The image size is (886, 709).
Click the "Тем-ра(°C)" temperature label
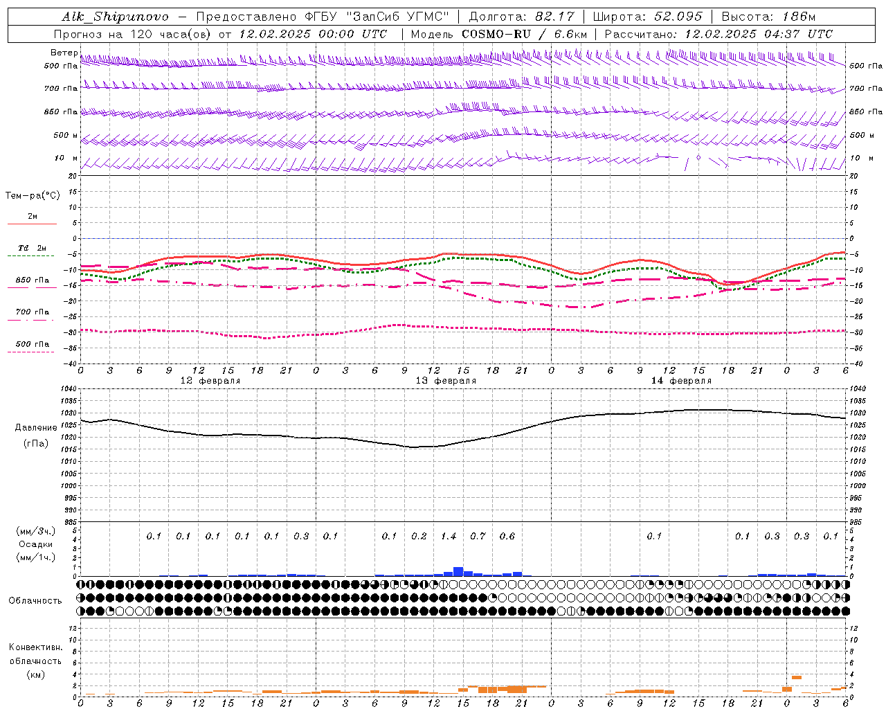coord(33,196)
